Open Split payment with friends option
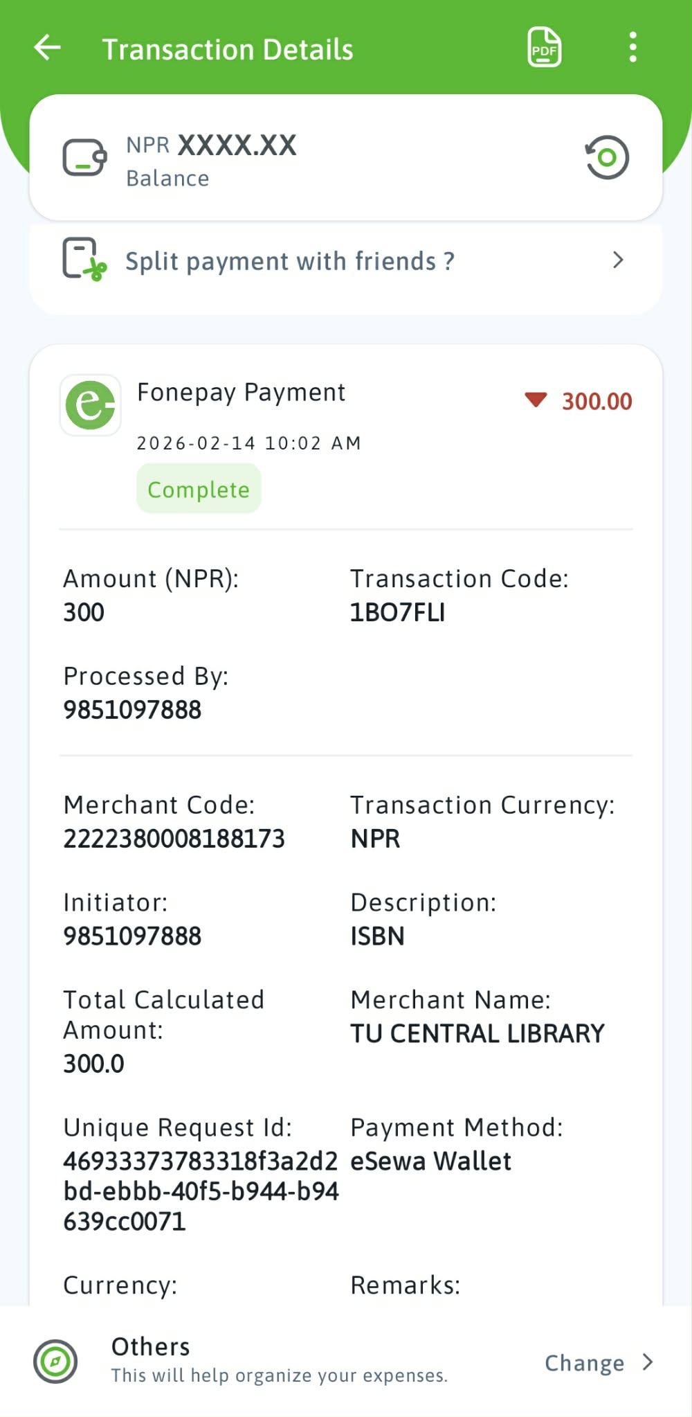 (289, 261)
